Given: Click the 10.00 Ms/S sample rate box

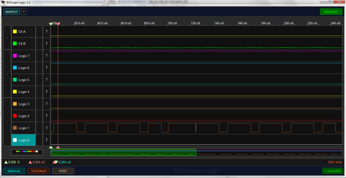Looking at the screenshot, I should click(x=39, y=171).
